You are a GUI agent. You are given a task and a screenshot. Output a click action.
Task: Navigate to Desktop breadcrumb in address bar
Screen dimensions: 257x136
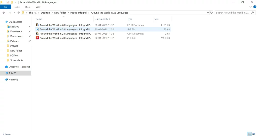pyautogui.click(x=45, y=13)
